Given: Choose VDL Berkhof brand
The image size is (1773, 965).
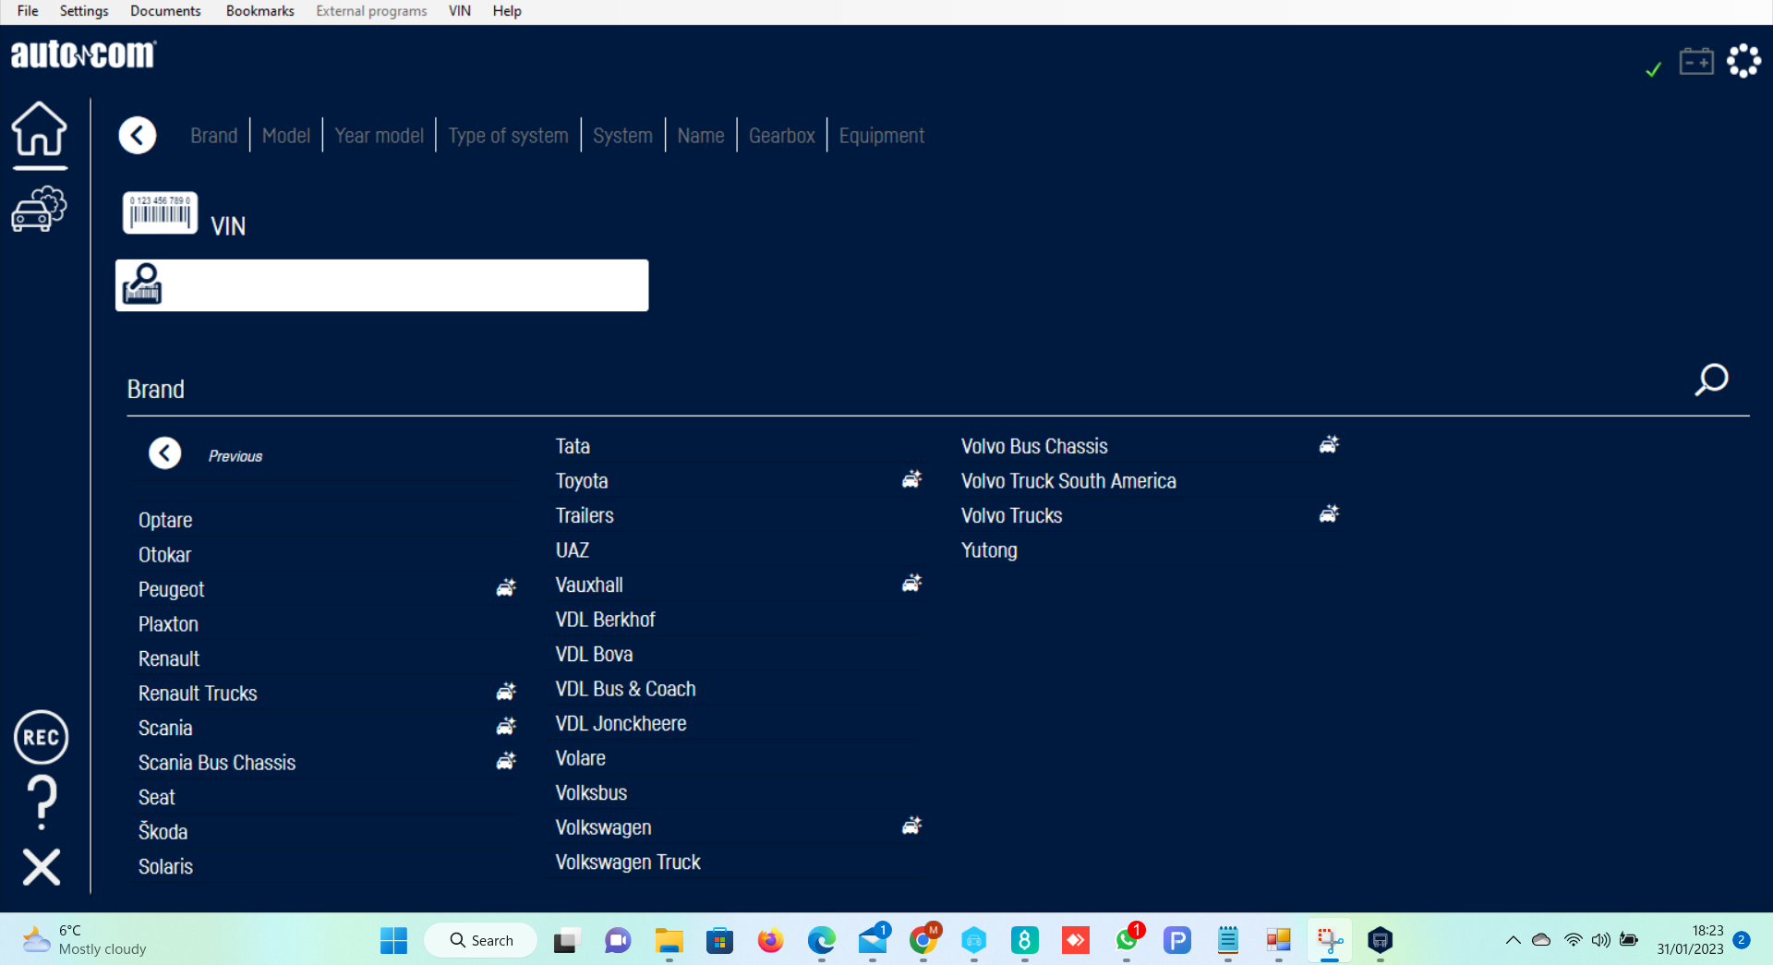Looking at the screenshot, I should coord(605,620).
